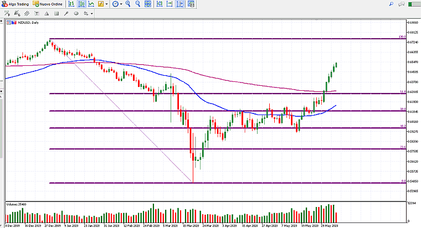The height and width of the screenshot is (228, 421).
Task: Click the Nuovo Ordine button
Action: point(47,4)
